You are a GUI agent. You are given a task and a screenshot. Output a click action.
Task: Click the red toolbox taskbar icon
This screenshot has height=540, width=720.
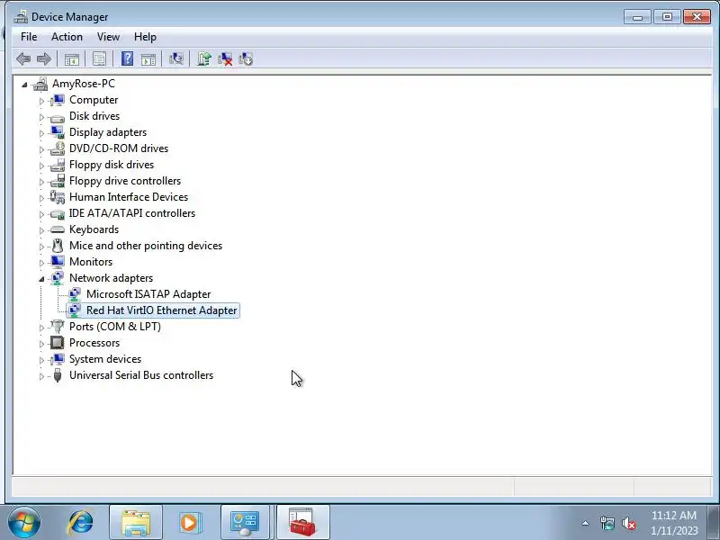(x=302, y=523)
